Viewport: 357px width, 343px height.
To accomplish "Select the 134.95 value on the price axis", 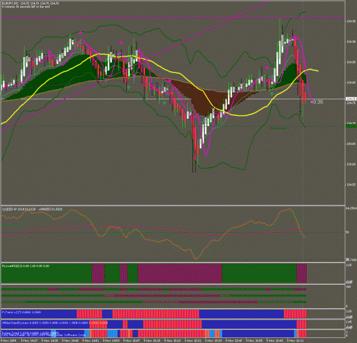I will click(x=351, y=21).
